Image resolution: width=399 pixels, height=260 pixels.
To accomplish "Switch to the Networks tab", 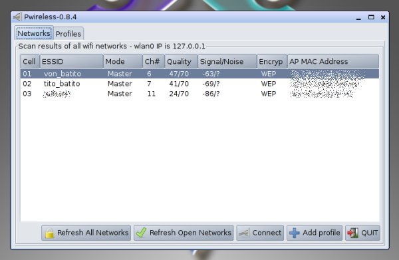I will (34, 33).
